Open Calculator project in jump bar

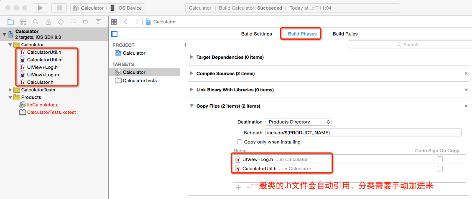tap(161, 22)
